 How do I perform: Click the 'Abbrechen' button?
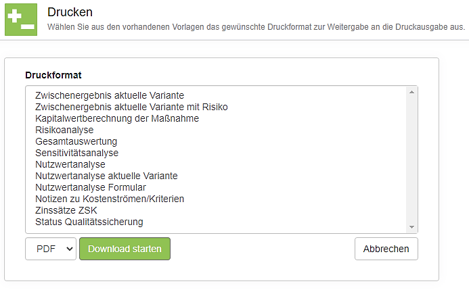[x=386, y=249]
